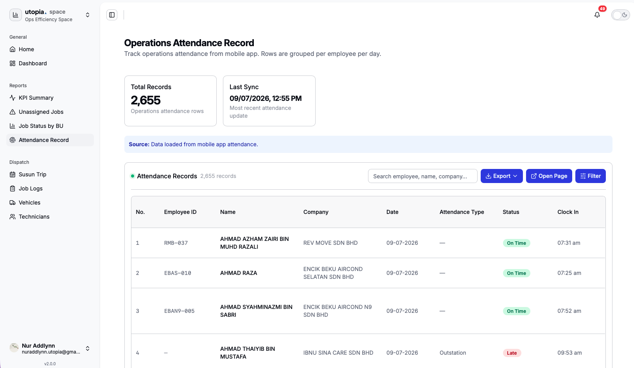Click the Employee ID column header
The width and height of the screenshot is (634, 368).
click(x=180, y=212)
